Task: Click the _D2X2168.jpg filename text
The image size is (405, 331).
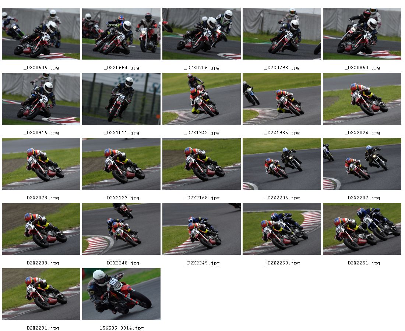Action: click(202, 198)
